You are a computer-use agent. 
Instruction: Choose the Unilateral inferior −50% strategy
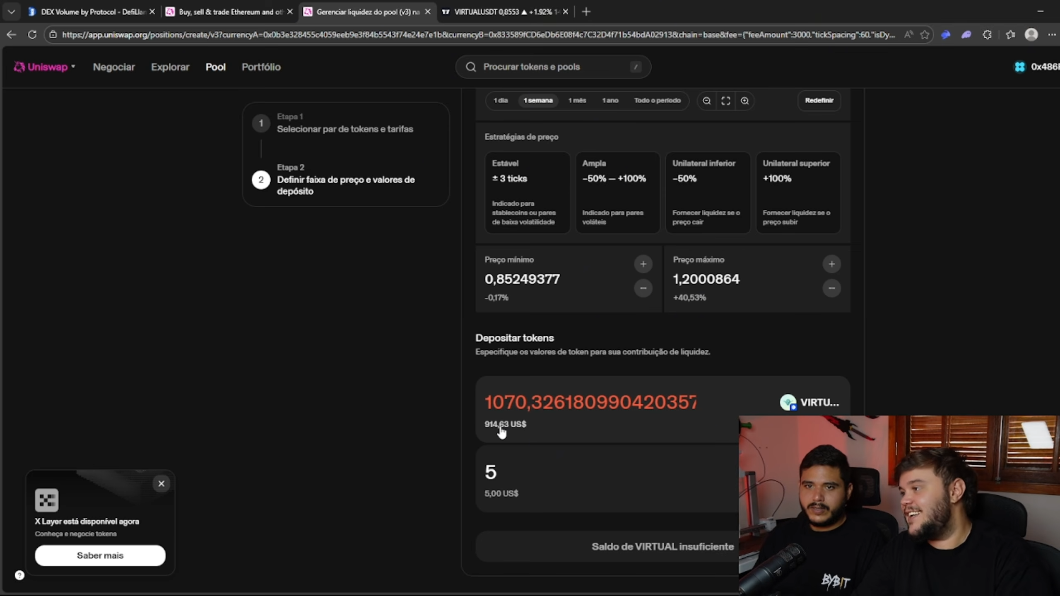[x=708, y=192]
